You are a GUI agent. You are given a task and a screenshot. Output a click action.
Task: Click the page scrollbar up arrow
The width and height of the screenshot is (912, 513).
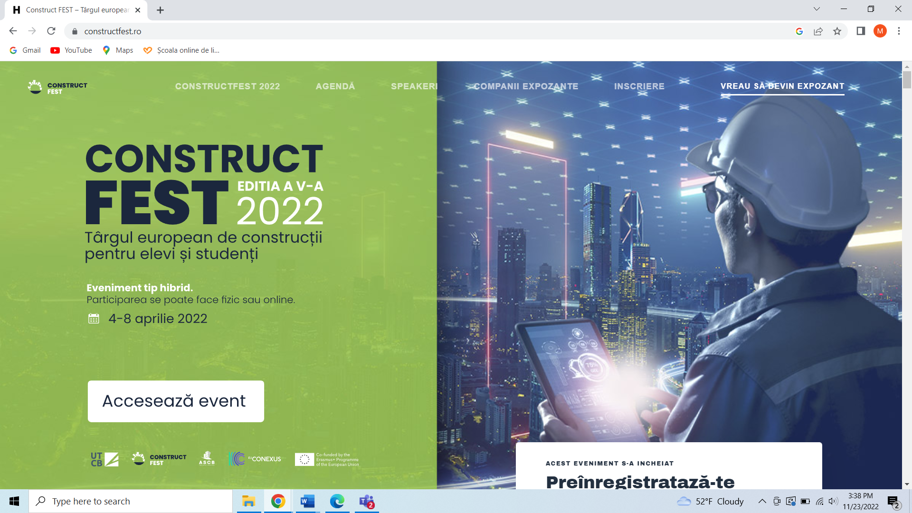coord(907,66)
